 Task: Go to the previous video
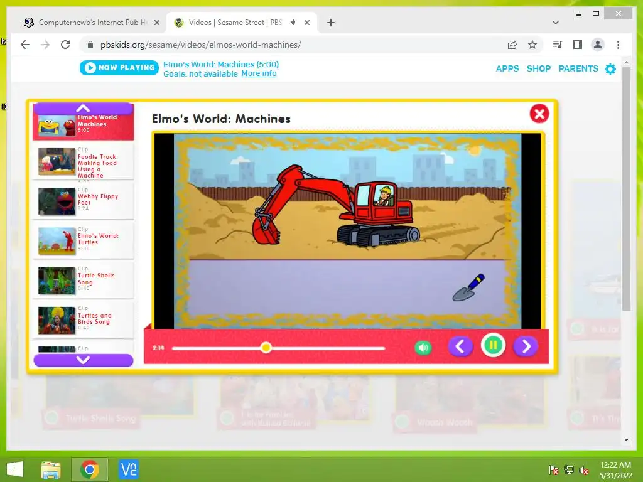[x=460, y=346]
